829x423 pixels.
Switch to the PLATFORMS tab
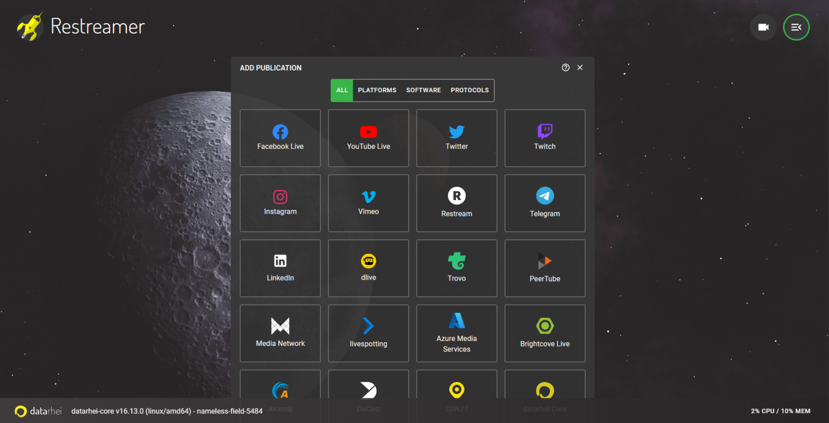tap(377, 90)
